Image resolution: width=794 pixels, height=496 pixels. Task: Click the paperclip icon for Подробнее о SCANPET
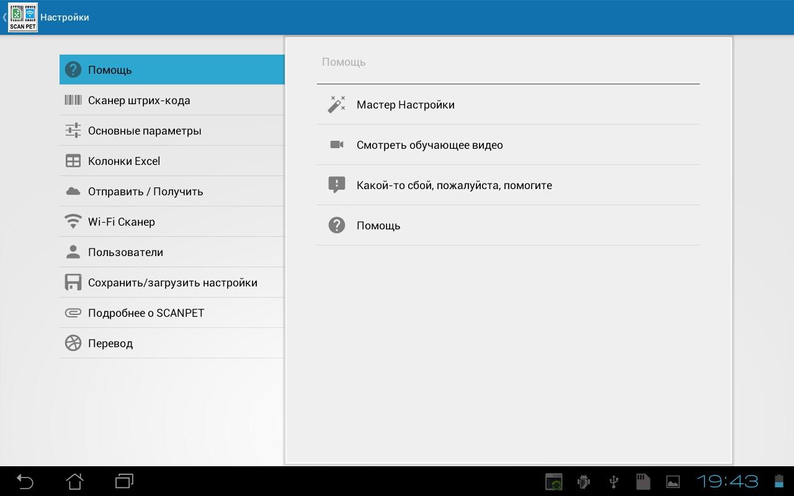pos(73,312)
